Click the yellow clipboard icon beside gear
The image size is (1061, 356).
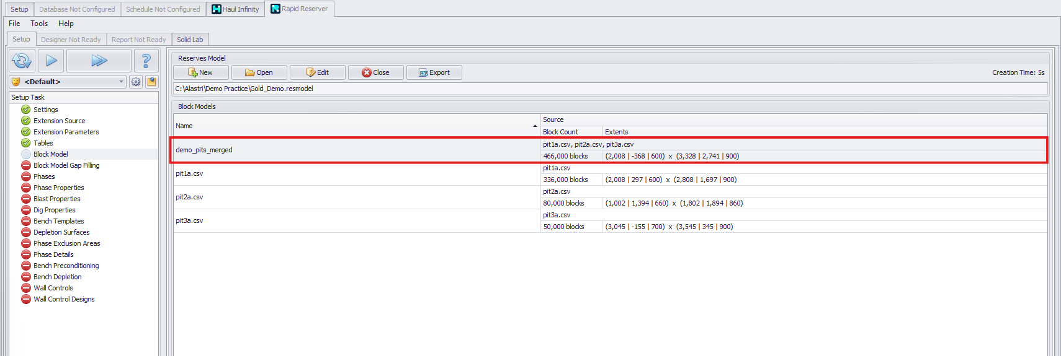pyautogui.click(x=151, y=82)
